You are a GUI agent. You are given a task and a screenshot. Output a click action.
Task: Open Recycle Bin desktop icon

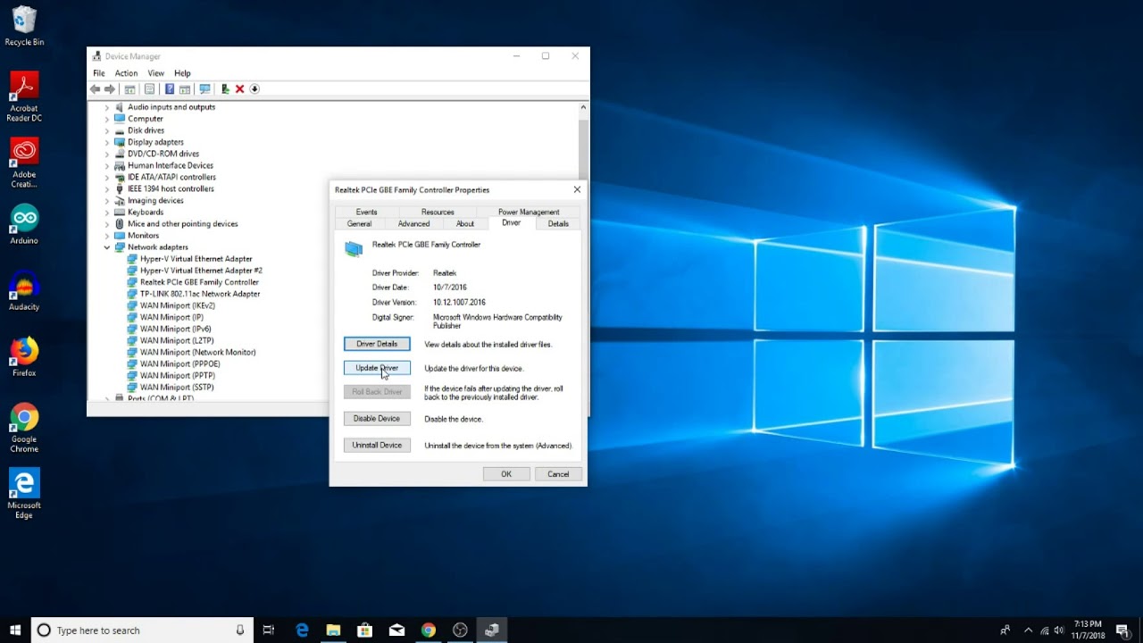(x=24, y=26)
